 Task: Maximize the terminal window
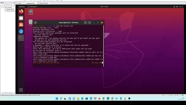coord(98,22)
